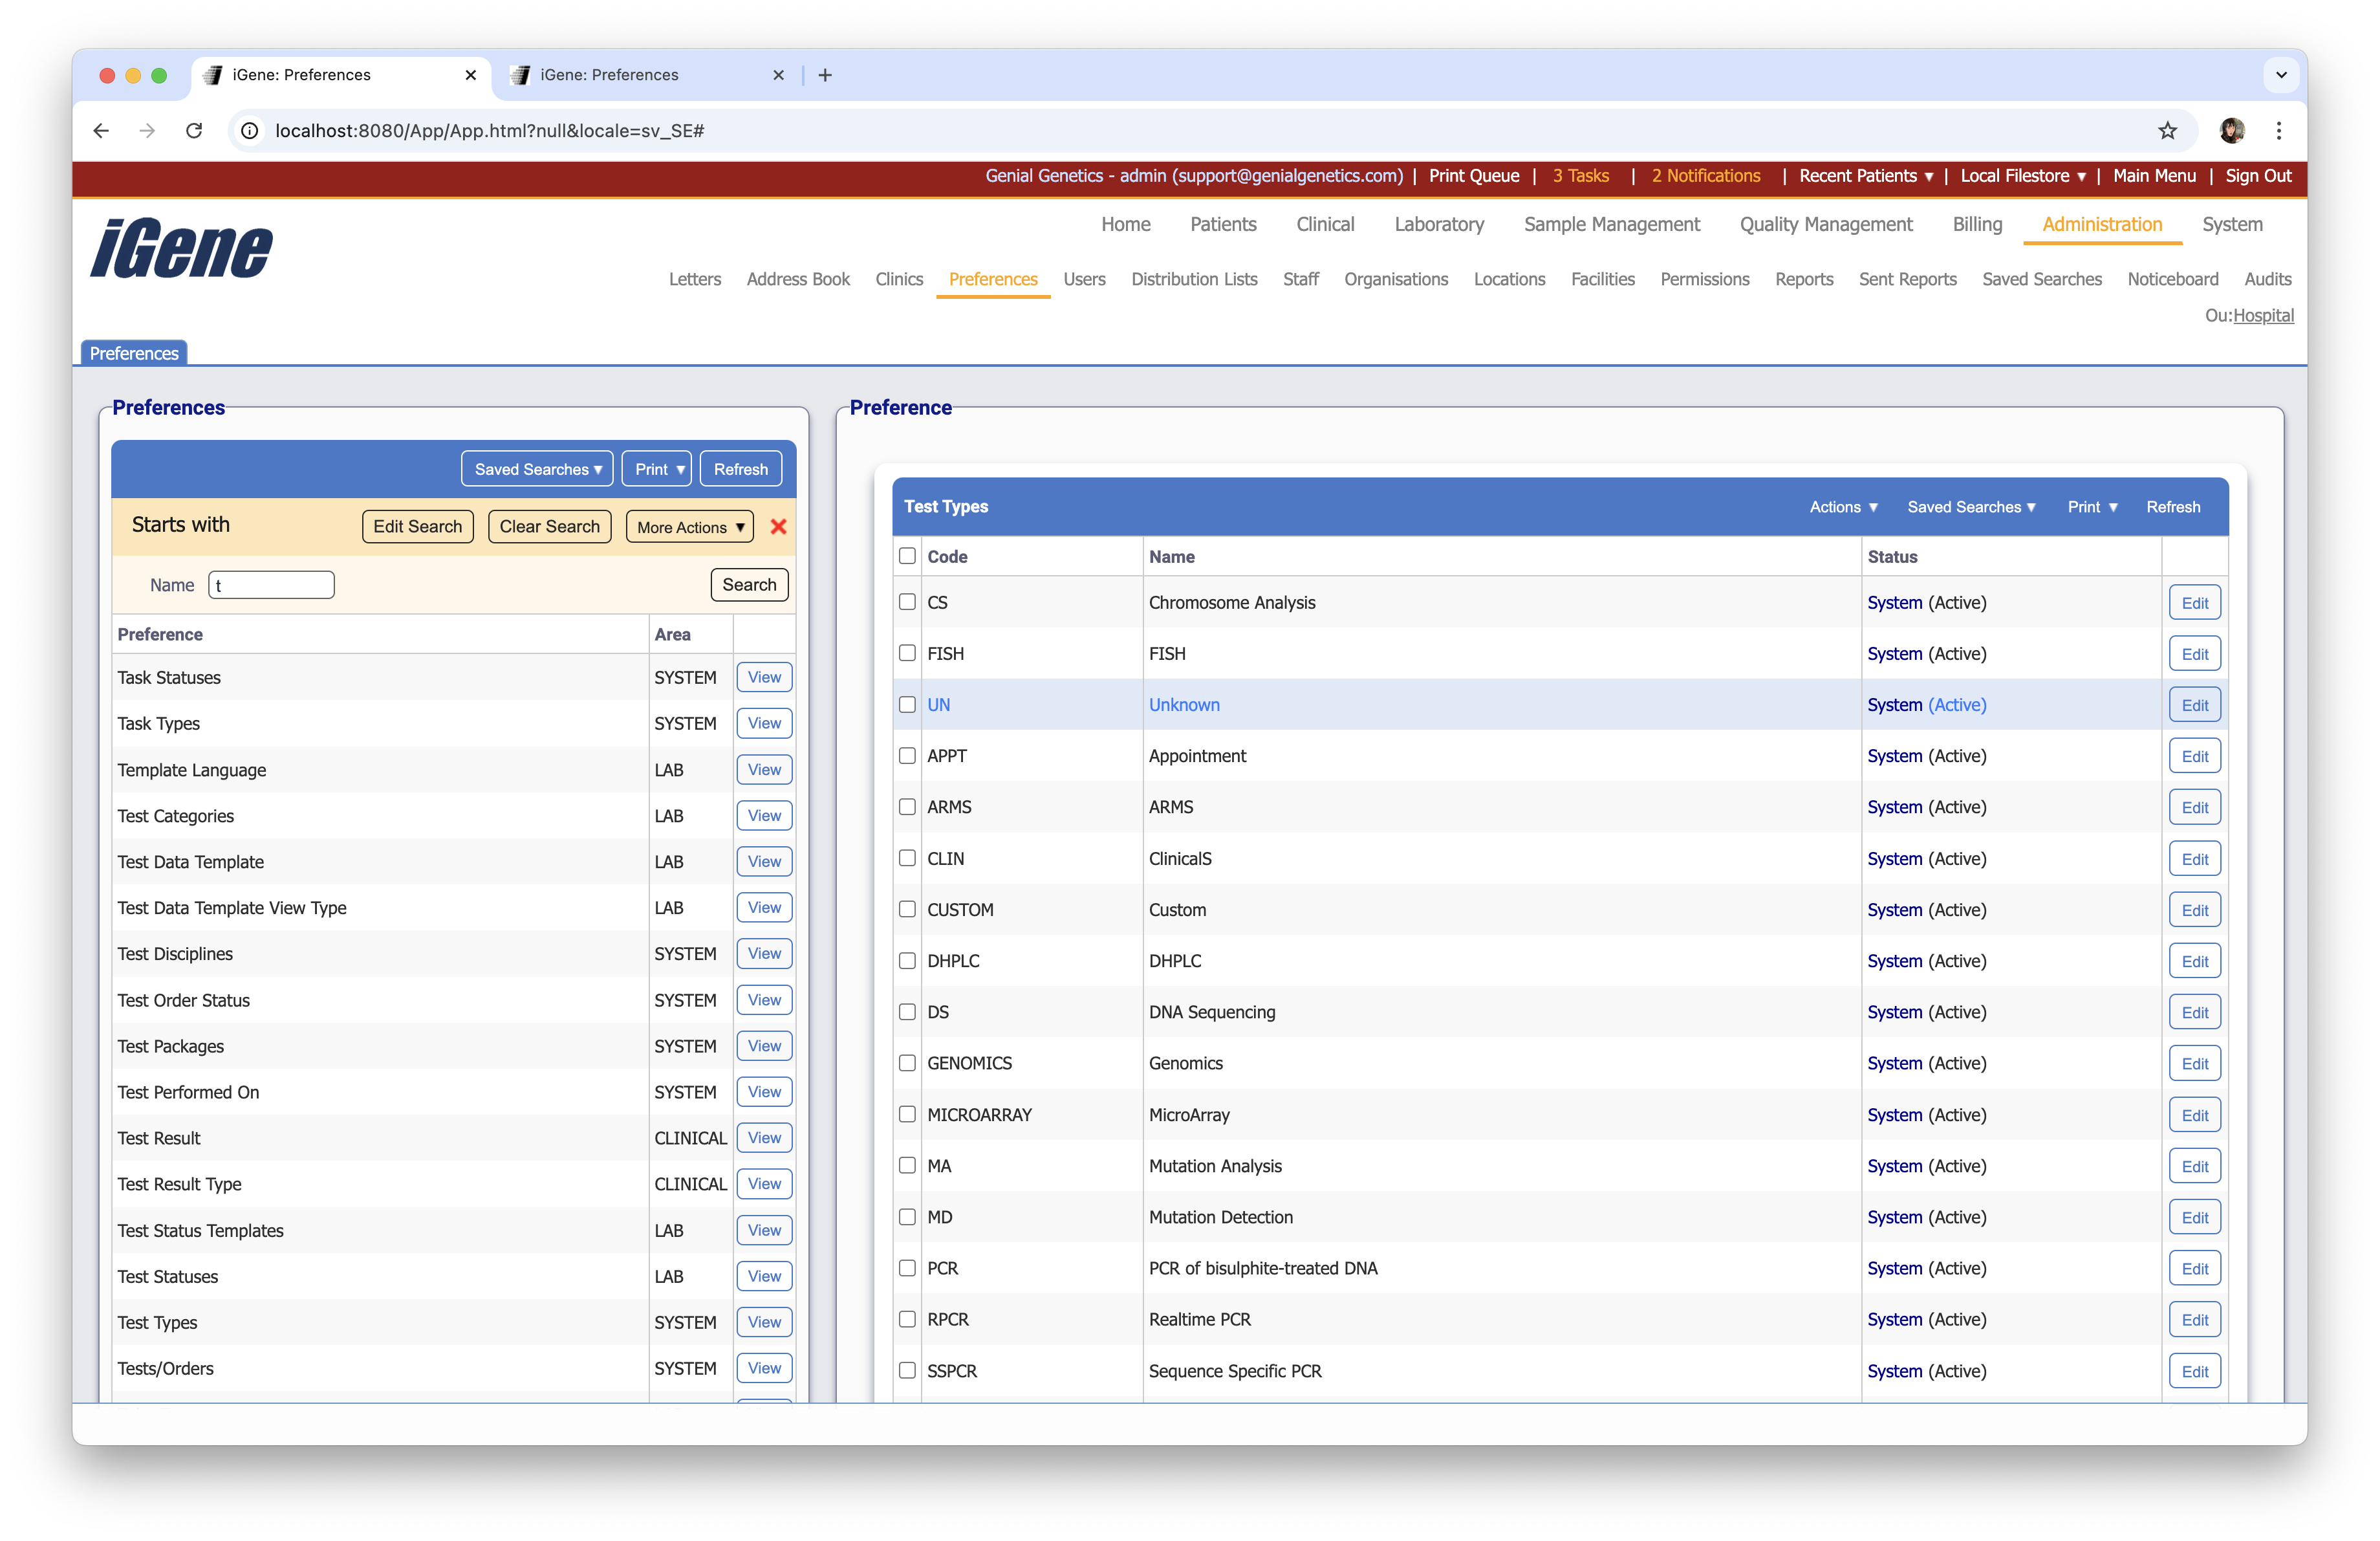Click the browser back arrow
Screen dimensions: 2380x1541
(x=101, y=131)
